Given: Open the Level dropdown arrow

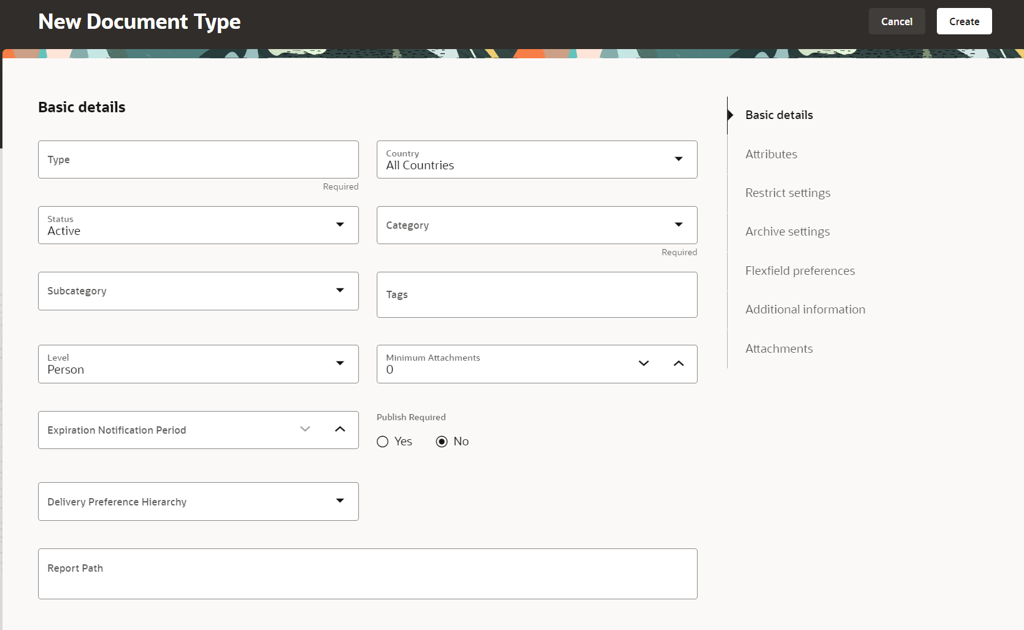Looking at the screenshot, I should click(x=340, y=363).
